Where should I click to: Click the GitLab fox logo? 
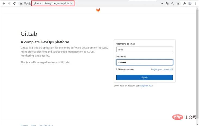click(98, 10)
